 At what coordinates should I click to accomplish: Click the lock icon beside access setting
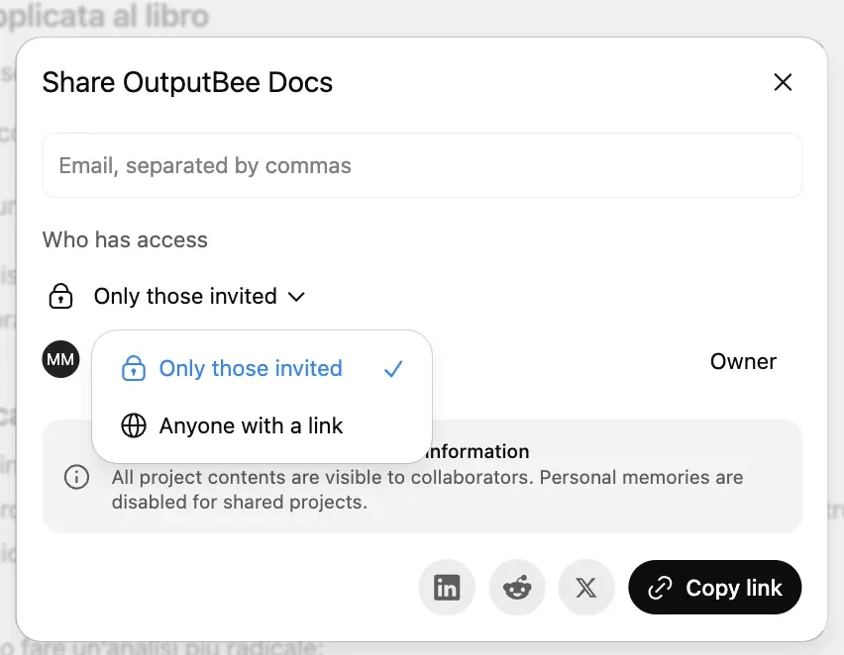(x=60, y=296)
